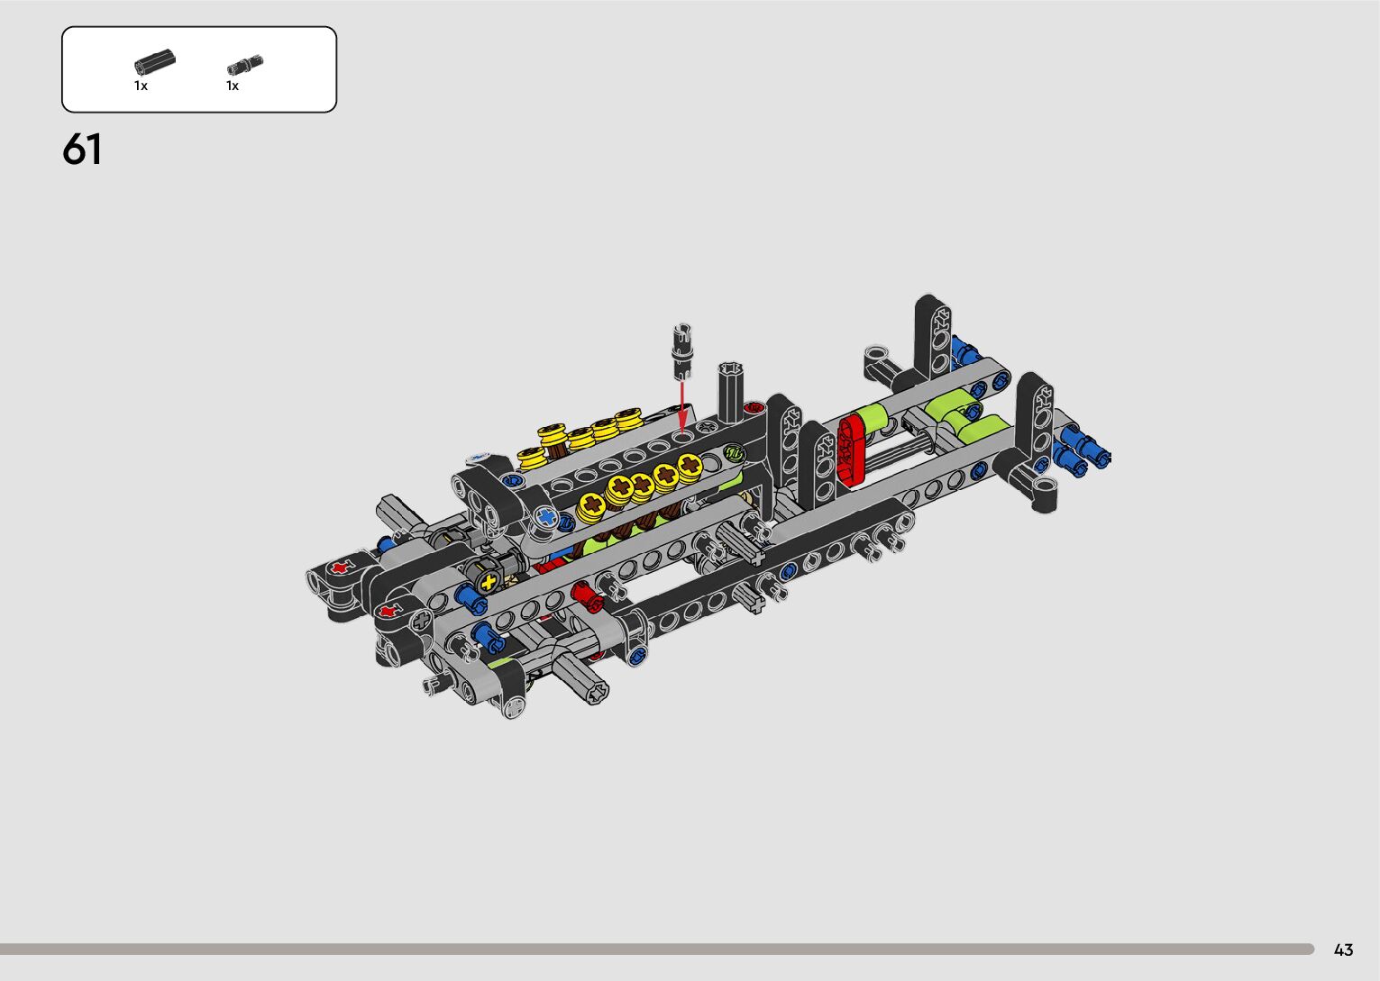The width and height of the screenshot is (1380, 981).
Task: Click the step number 61
Action: point(82,150)
